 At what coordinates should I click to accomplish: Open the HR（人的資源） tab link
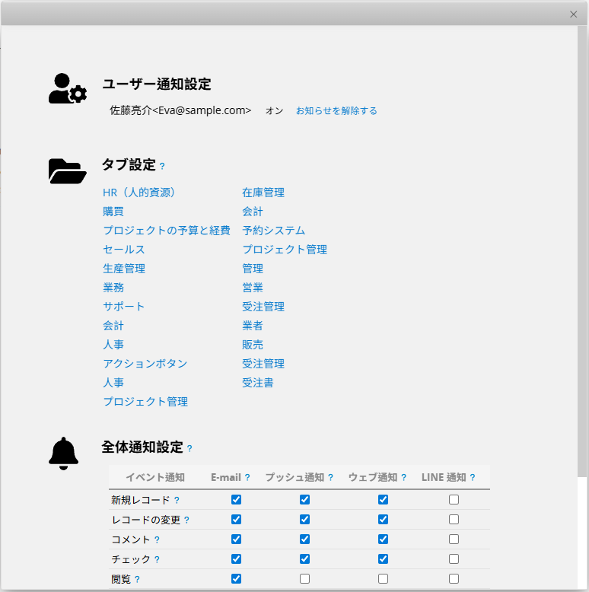[x=139, y=193]
